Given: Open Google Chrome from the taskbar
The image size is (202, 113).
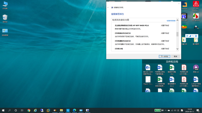Looking at the screenshot, I should click(x=29, y=110).
